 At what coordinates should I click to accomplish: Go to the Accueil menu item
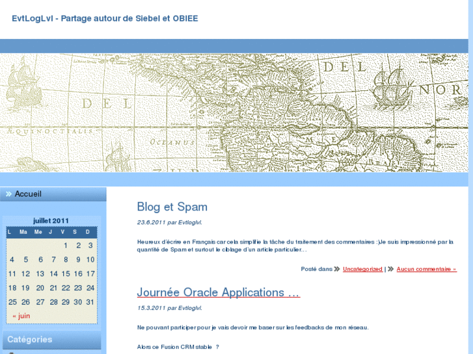point(28,194)
